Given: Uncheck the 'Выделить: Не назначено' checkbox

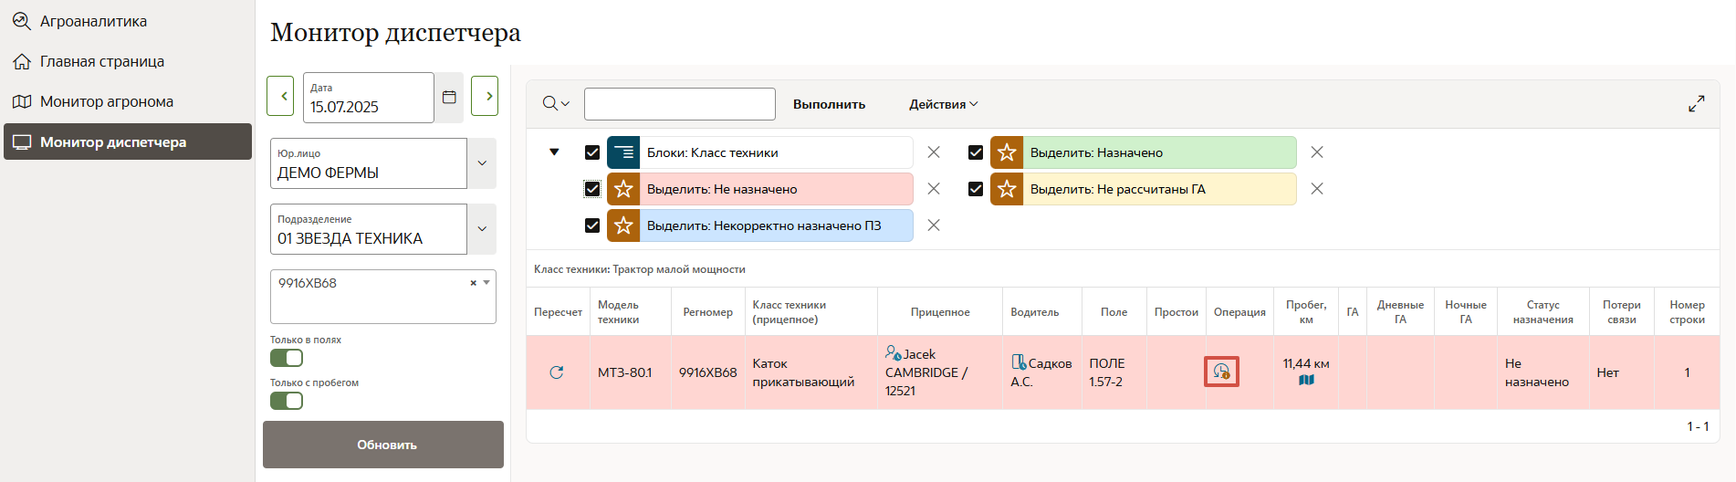Looking at the screenshot, I should coord(592,189).
